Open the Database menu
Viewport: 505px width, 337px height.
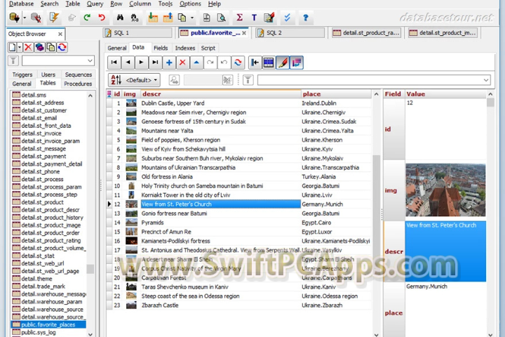21,4
